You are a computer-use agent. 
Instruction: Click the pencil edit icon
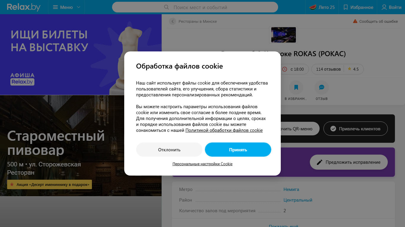pyautogui.click(x=320, y=162)
